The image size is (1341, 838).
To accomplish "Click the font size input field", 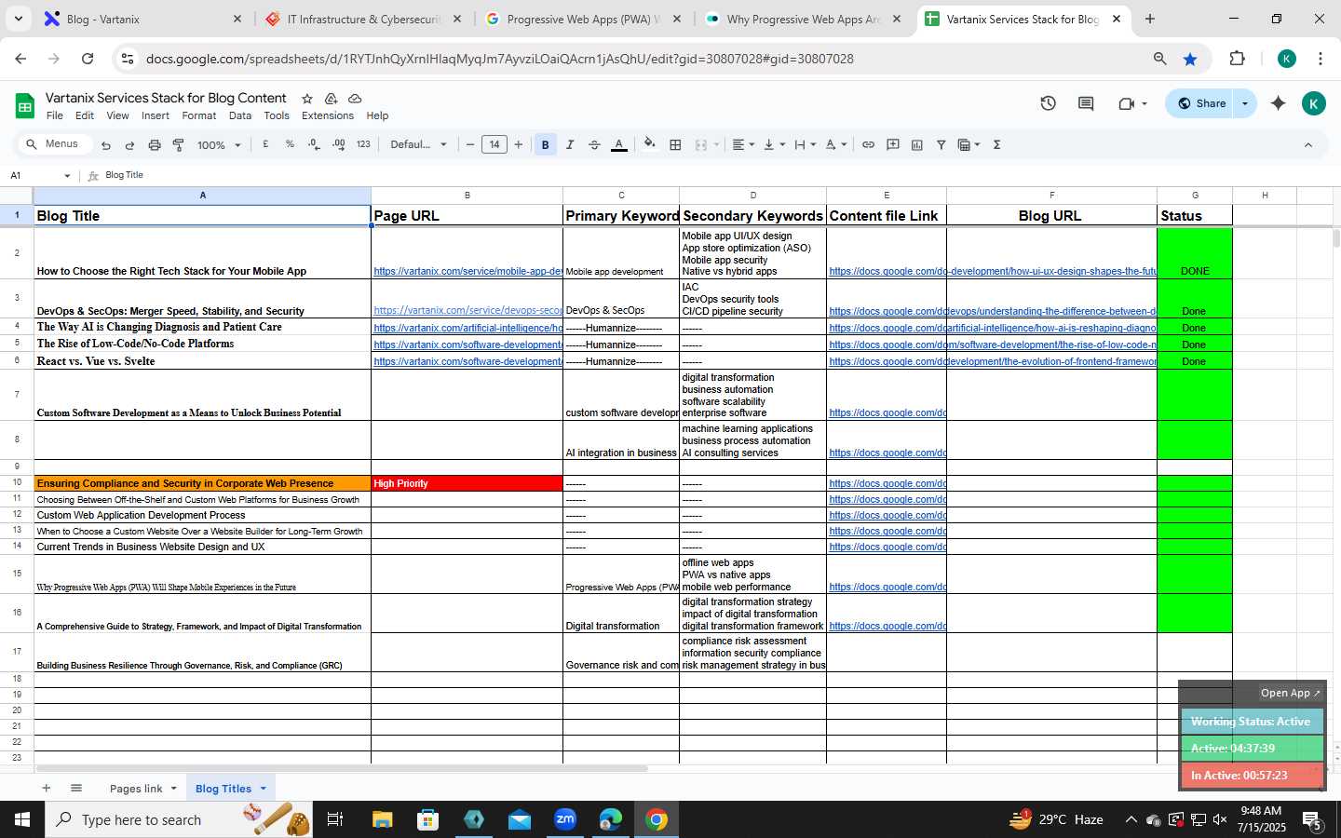I will point(494,144).
